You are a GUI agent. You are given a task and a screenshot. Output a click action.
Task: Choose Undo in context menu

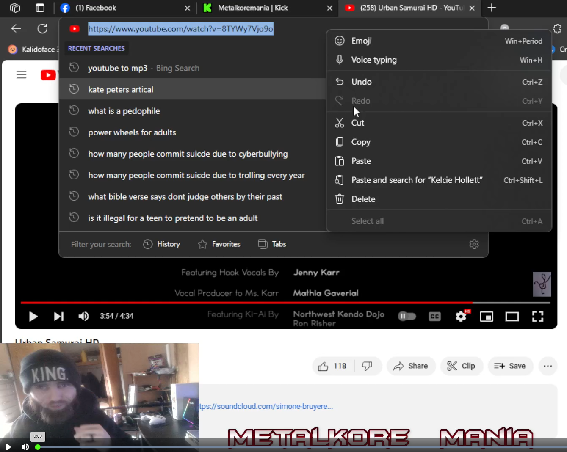[x=439, y=82]
